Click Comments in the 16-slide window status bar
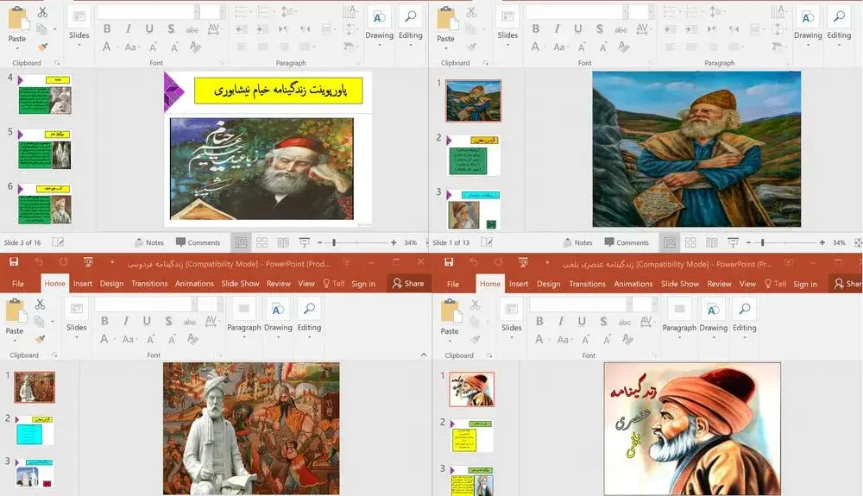Screen dimensions: 863x496 coord(198,242)
